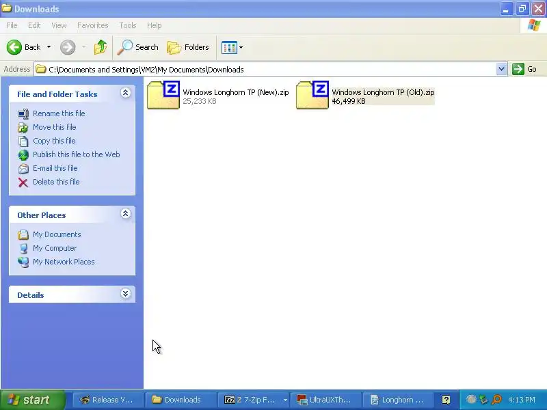Click the Downloads folder title bar icon

click(x=7, y=8)
